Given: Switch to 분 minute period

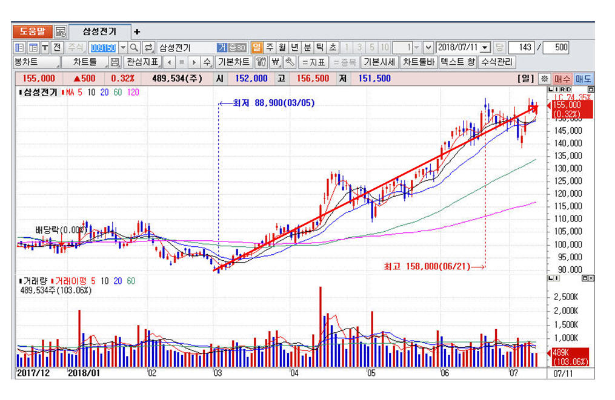Looking at the screenshot, I should (x=307, y=47).
